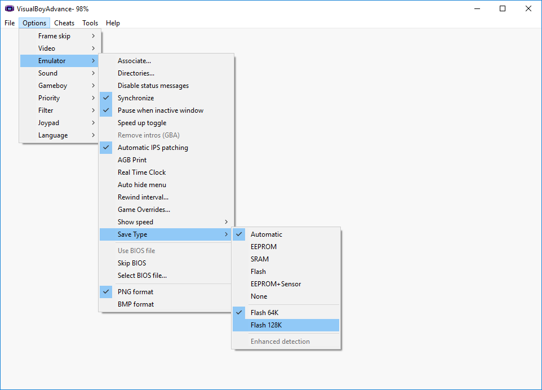Open the Cheats menu
The width and height of the screenshot is (542, 390).
64,23
